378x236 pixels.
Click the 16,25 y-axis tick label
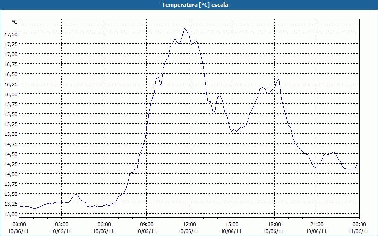[11, 84]
